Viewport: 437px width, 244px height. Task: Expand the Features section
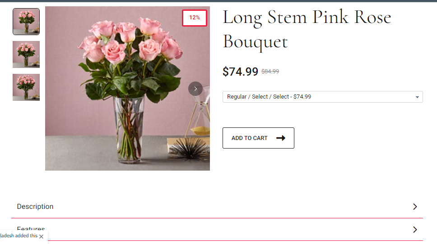[31, 229]
